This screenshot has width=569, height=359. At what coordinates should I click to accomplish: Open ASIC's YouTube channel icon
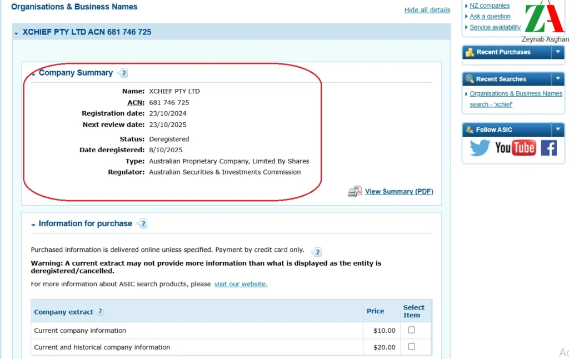(515, 148)
